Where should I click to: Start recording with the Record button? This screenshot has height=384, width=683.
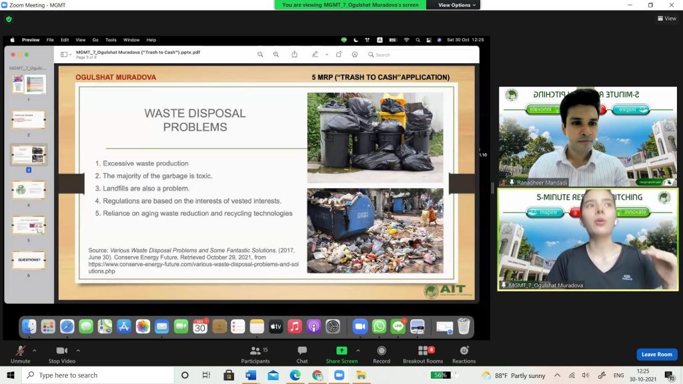coord(382,355)
